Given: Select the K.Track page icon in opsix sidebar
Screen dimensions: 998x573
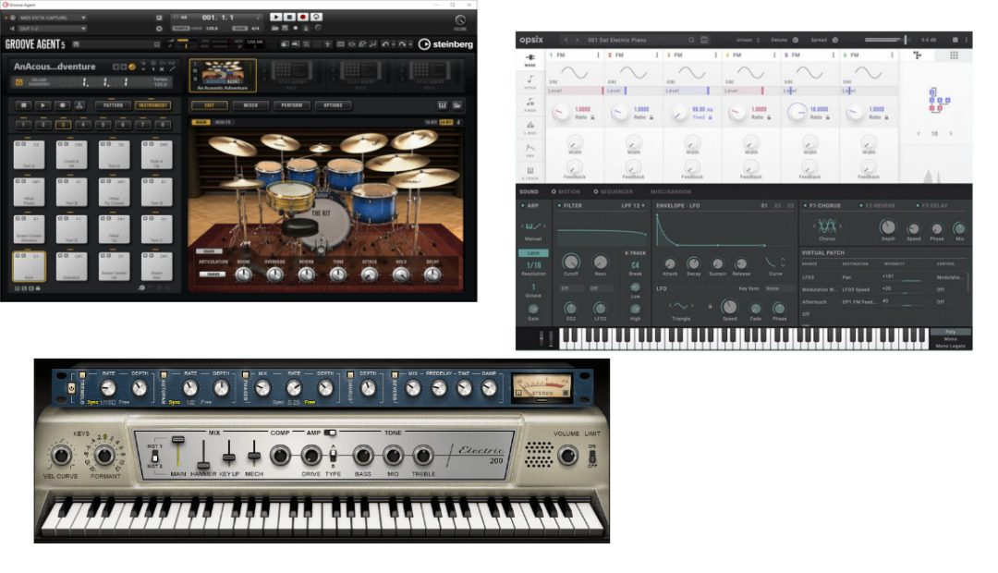Looking at the screenshot, I should (530, 173).
